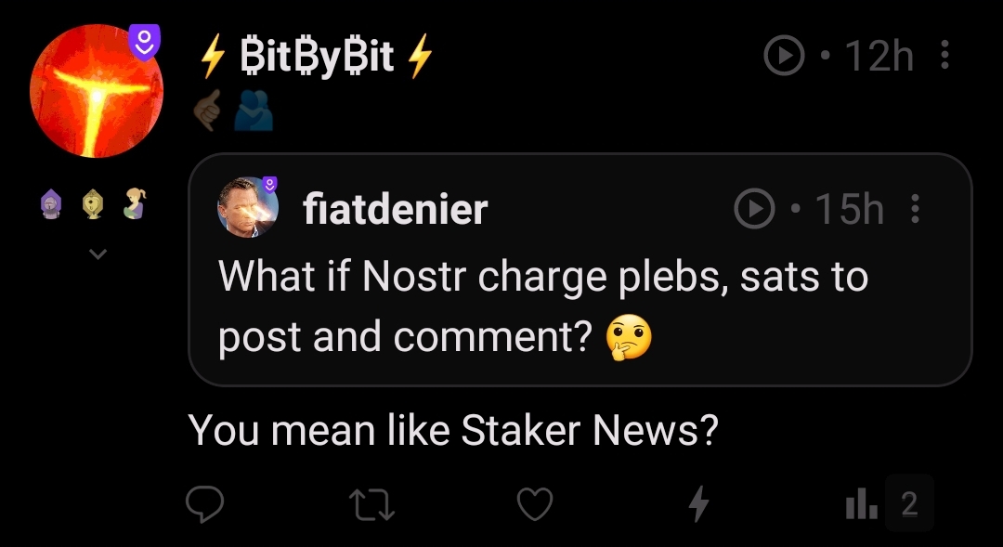Click the play icon next to 12h

click(783, 58)
